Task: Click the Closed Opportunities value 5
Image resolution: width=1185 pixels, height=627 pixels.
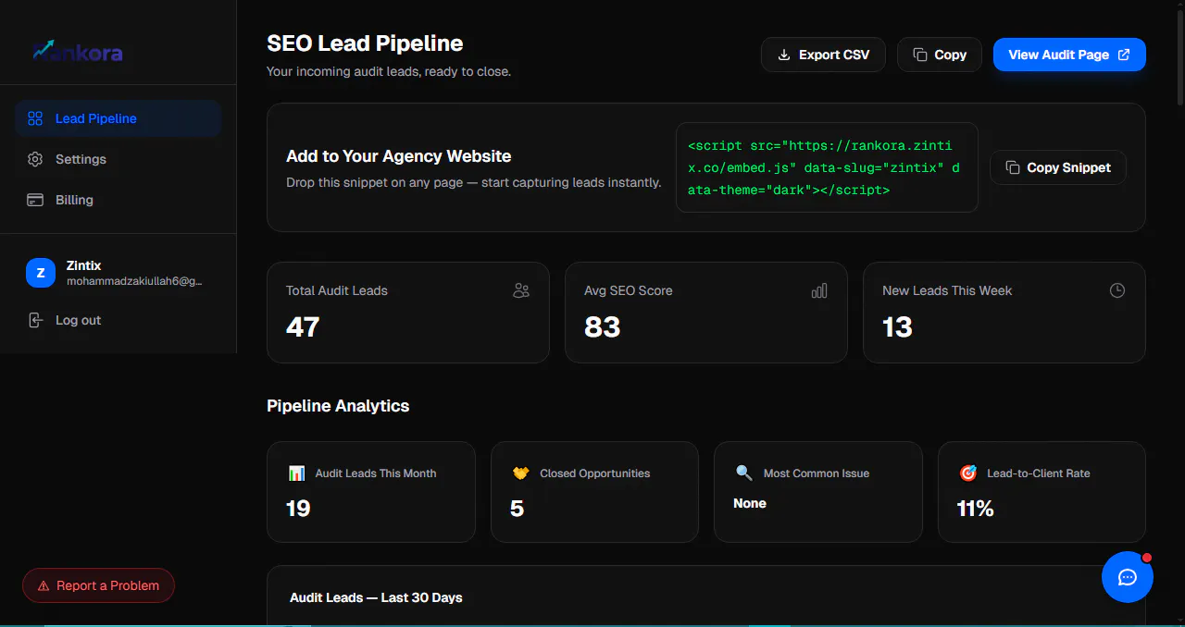Action: coord(517,508)
